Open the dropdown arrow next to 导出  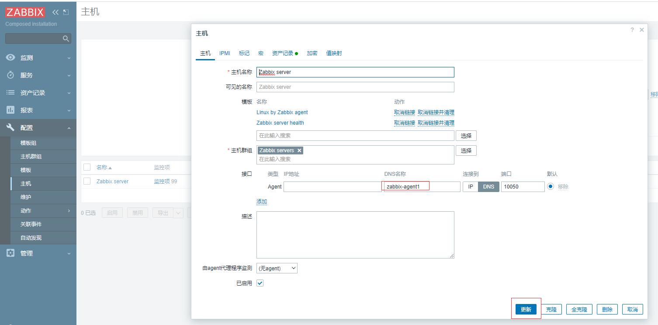coord(178,213)
